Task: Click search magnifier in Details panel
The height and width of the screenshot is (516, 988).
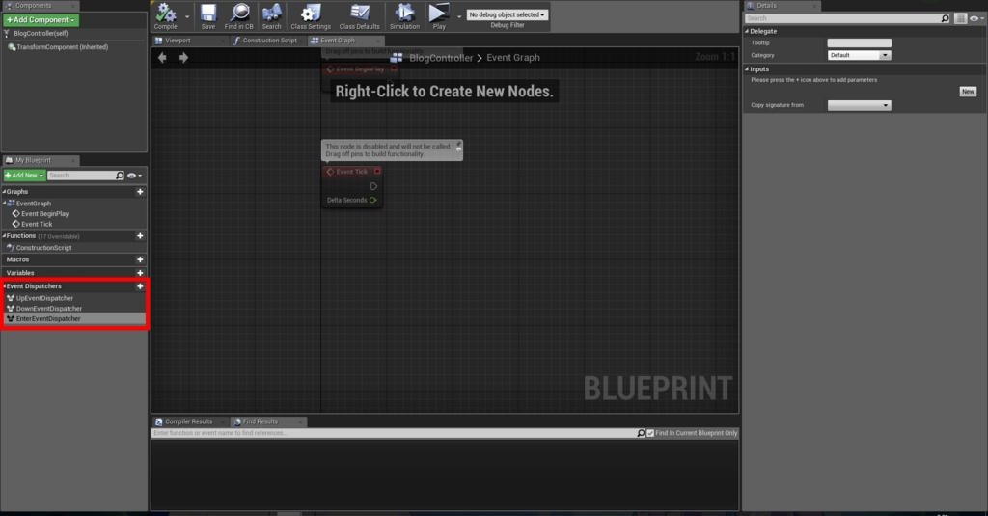Action: pyautogui.click(x=946, y=18)
